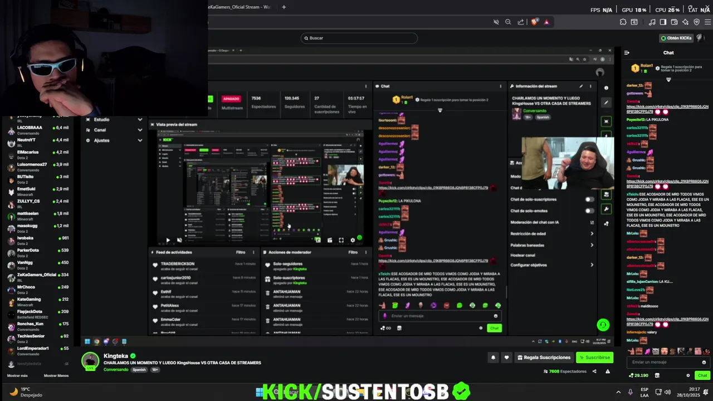Open Configurar objetivos arrow
Viewport: 713px width, 401px height.
(592, 265)
